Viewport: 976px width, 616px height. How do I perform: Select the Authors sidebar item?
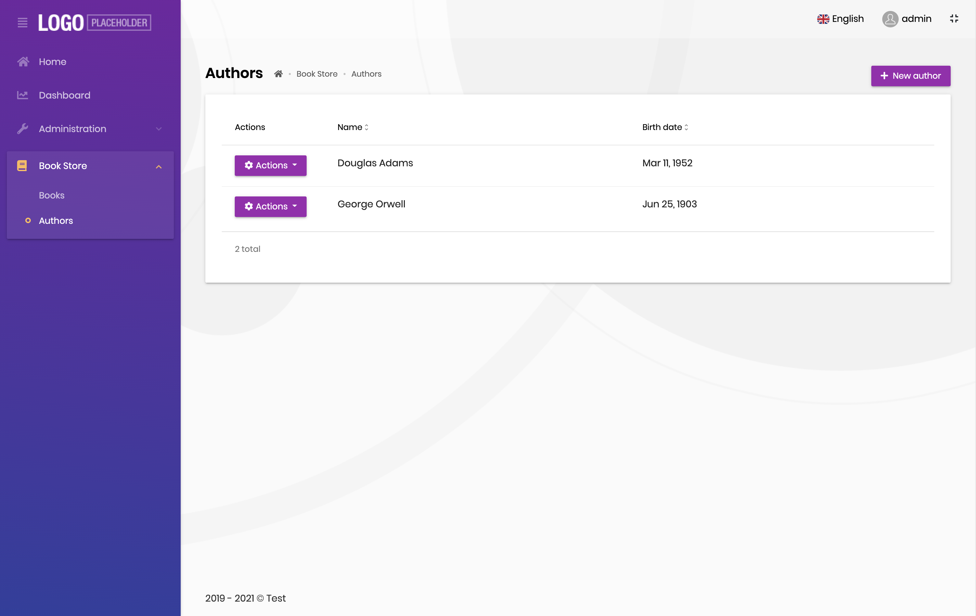(x=56, y=221)
